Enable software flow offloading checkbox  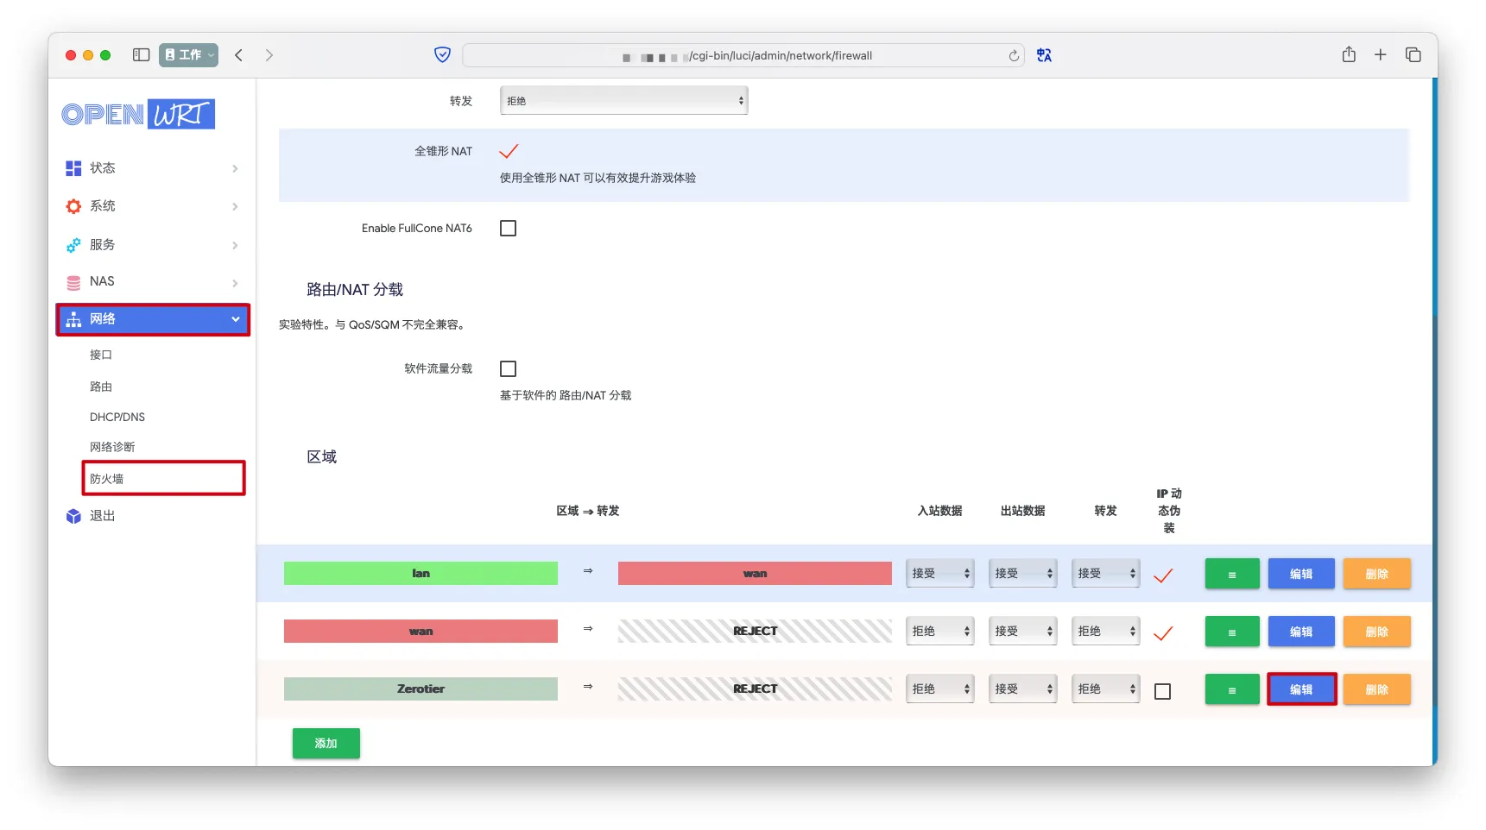[508, 369]
